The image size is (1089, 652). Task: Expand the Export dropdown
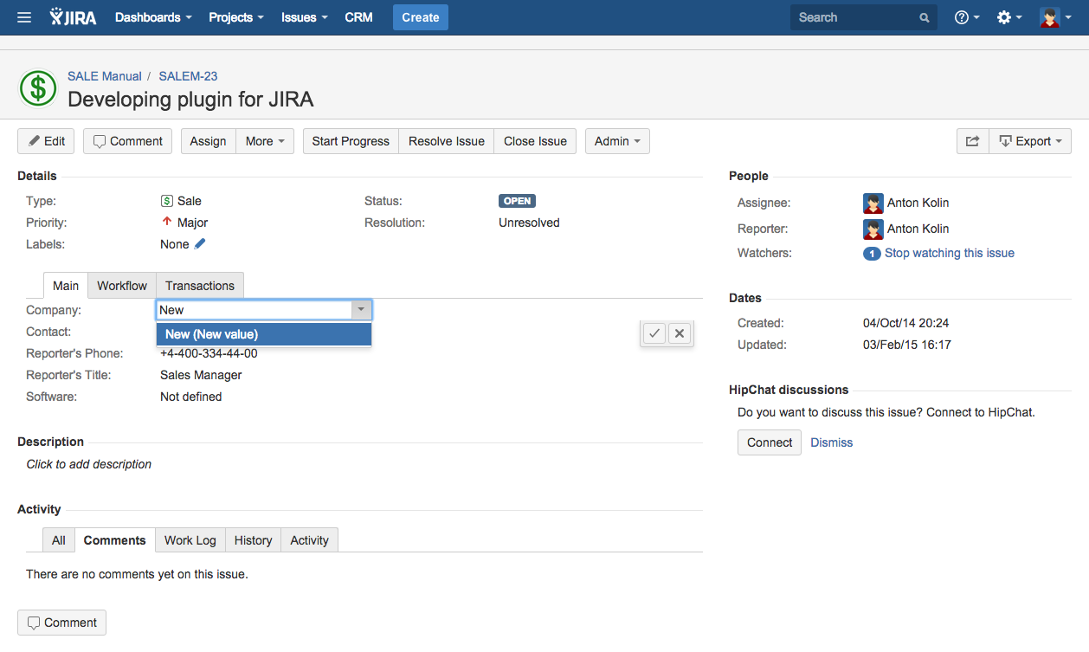pos(1030,141)
